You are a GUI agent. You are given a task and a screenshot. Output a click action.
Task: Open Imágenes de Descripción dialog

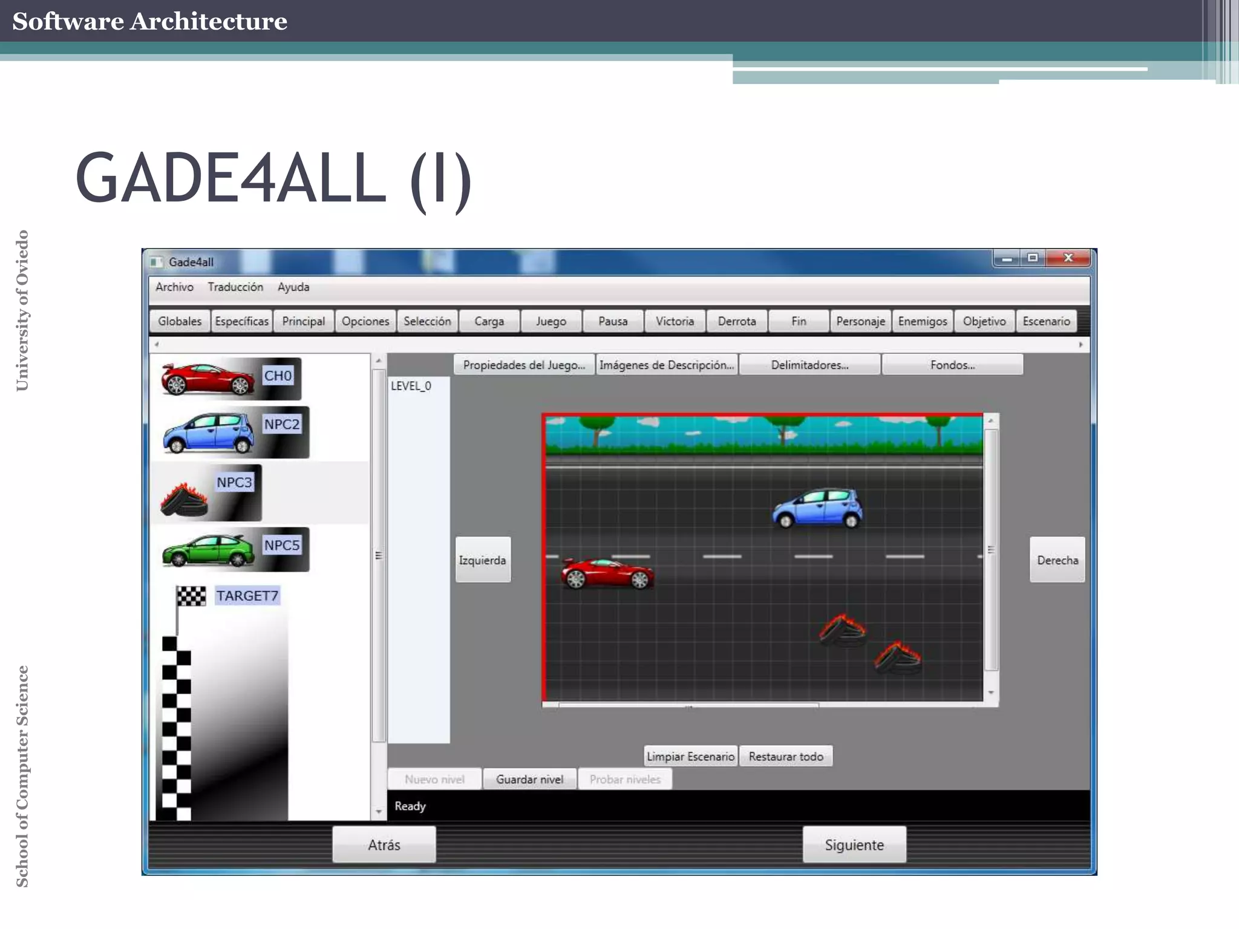tap(667, 365)
